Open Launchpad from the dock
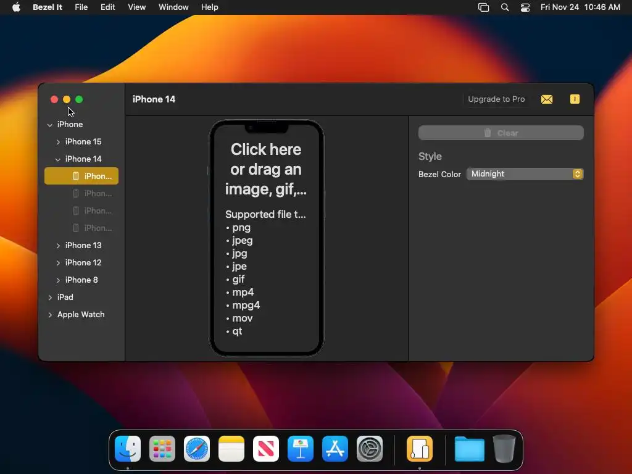 click(x=162, y=449)
